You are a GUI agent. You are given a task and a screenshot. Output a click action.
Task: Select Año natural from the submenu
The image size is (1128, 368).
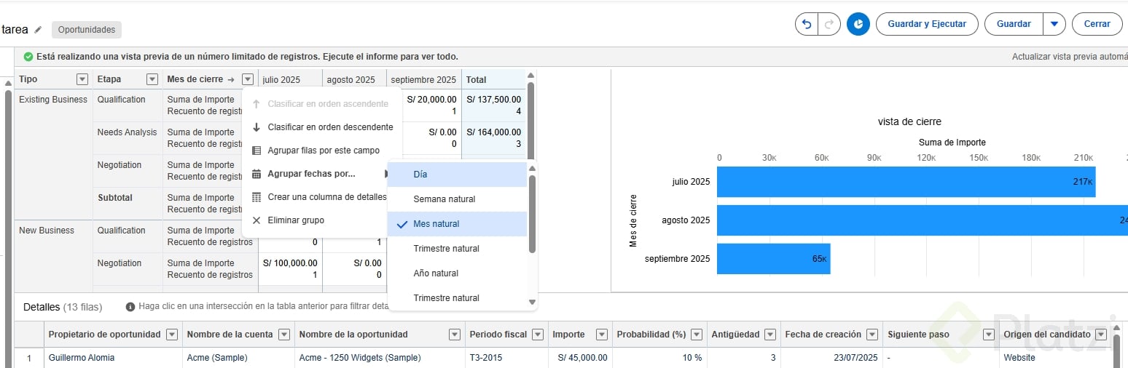click(x=436, y=273)
